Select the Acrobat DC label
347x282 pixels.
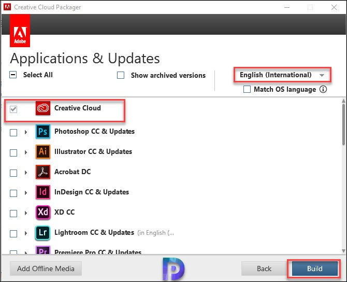point(73,172)
